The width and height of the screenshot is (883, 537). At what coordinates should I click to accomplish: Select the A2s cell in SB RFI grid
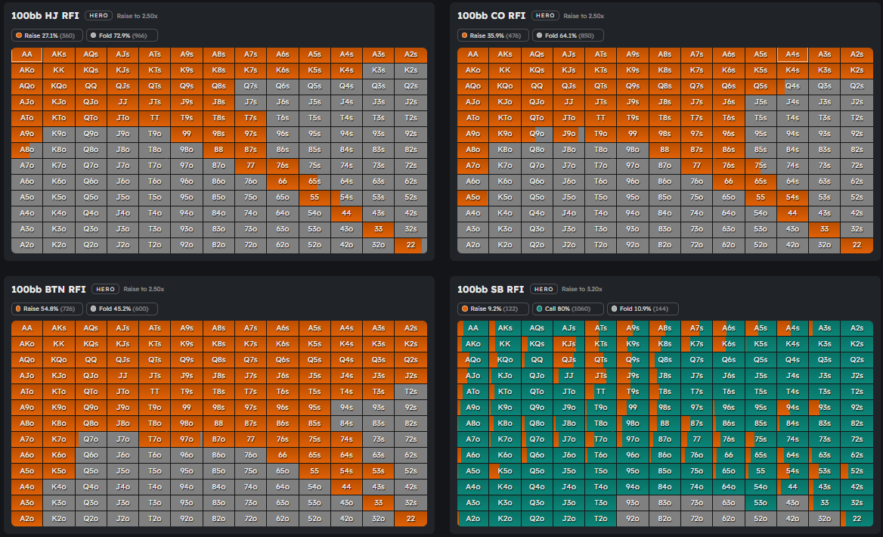[857, 328]
